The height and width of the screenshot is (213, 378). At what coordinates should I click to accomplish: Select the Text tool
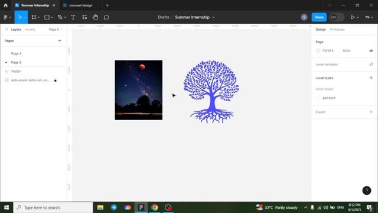(73, 17)
